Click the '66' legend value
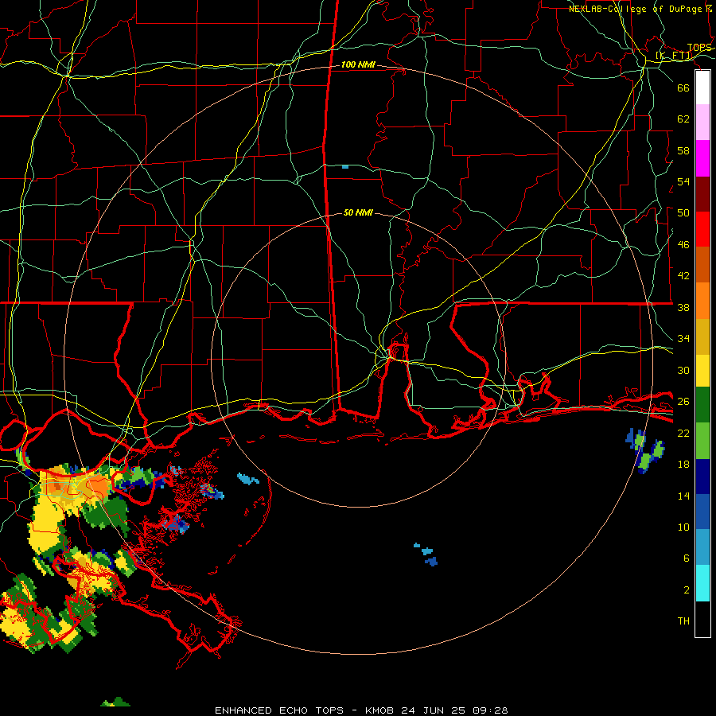 point(683,88)
